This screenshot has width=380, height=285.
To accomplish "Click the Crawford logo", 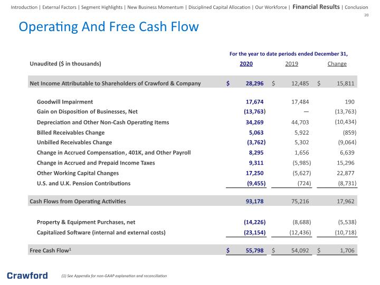I will 27,275.
